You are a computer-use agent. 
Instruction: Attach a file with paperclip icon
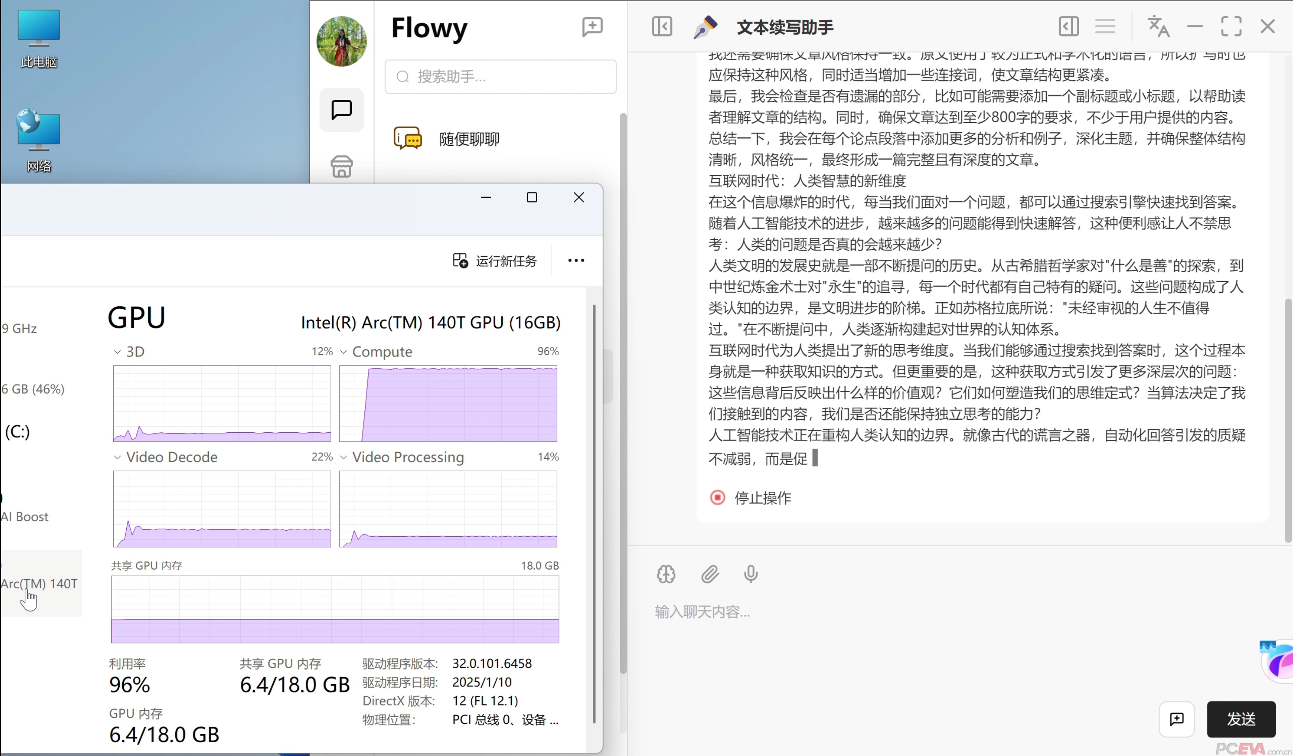coord(709,574)
